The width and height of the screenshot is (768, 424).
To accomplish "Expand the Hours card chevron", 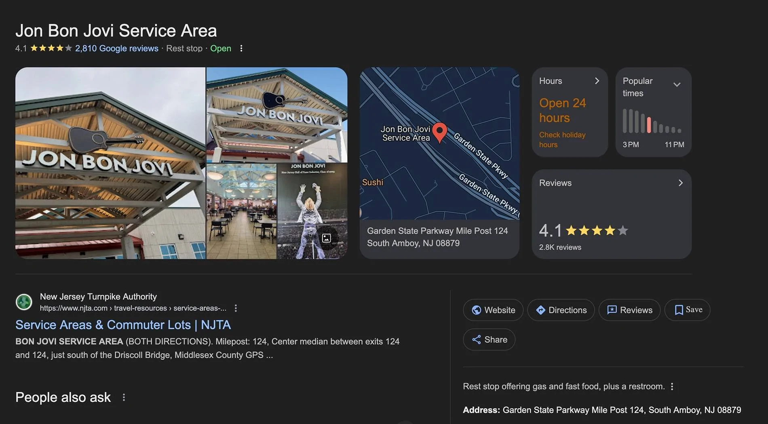I will click(597, 81).
